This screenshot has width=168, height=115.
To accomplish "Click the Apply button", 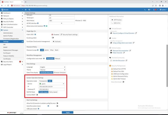I will [68, 112].
